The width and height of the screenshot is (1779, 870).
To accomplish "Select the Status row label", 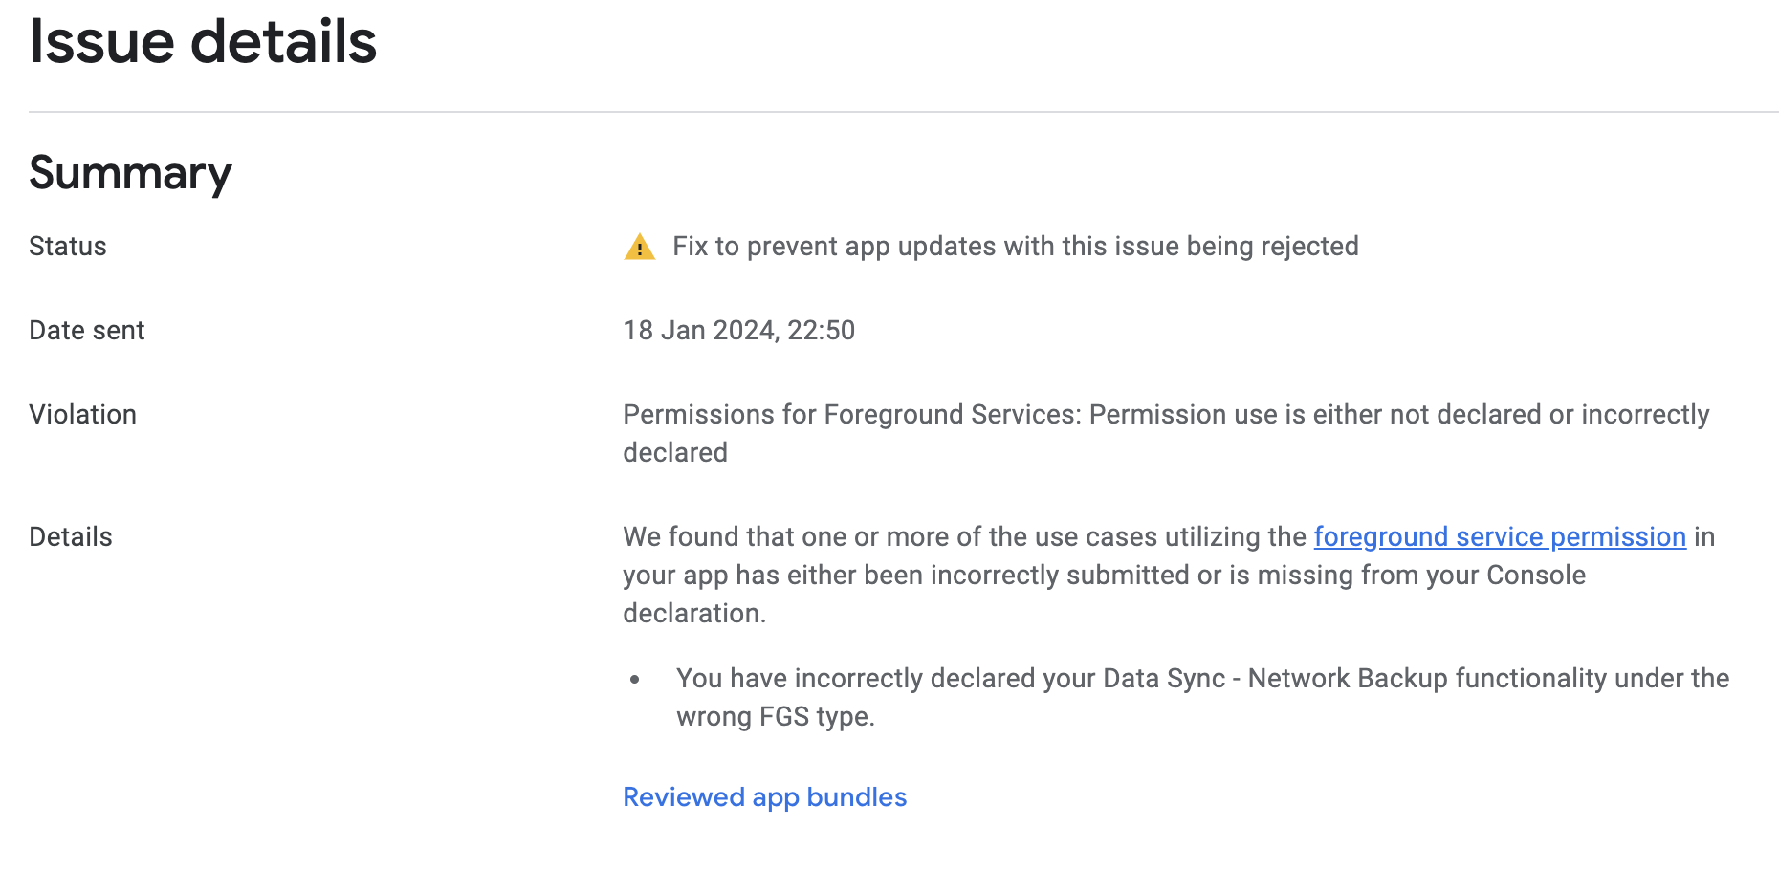I will [x=68, y=247].
